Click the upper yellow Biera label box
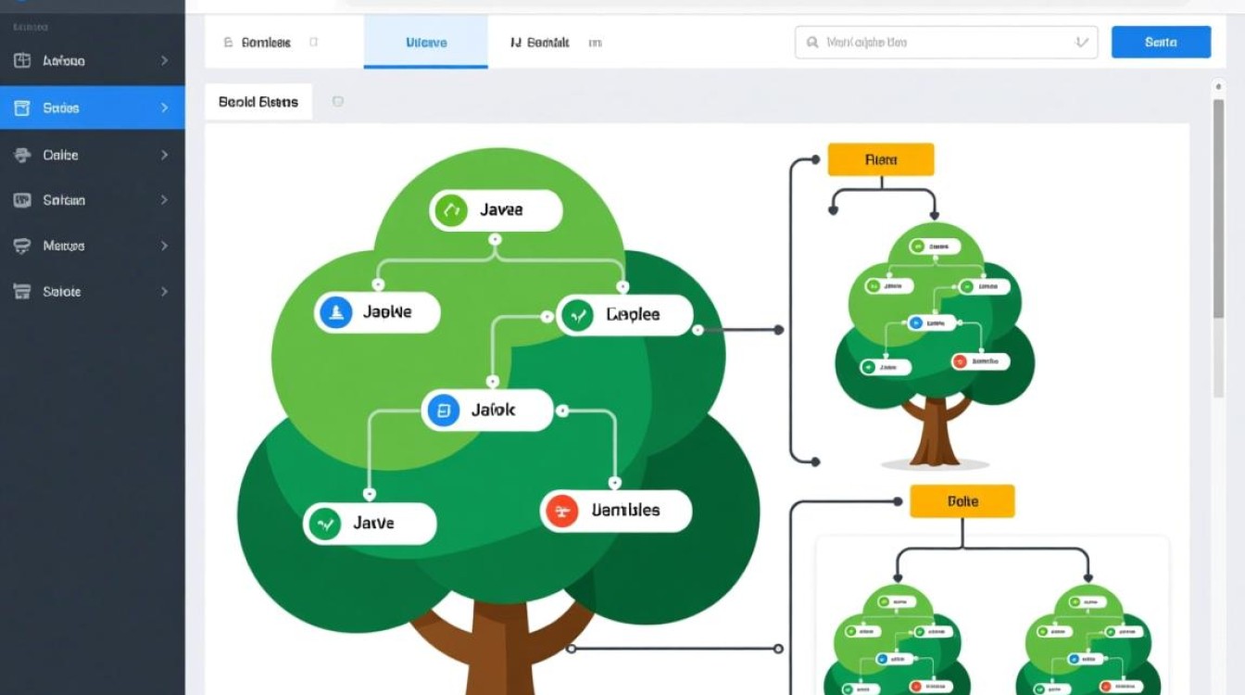This screenshot has width=1245, height=695. [881, 159]
